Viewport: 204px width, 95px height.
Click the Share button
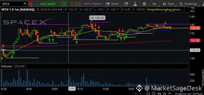[x=112, y=4]
